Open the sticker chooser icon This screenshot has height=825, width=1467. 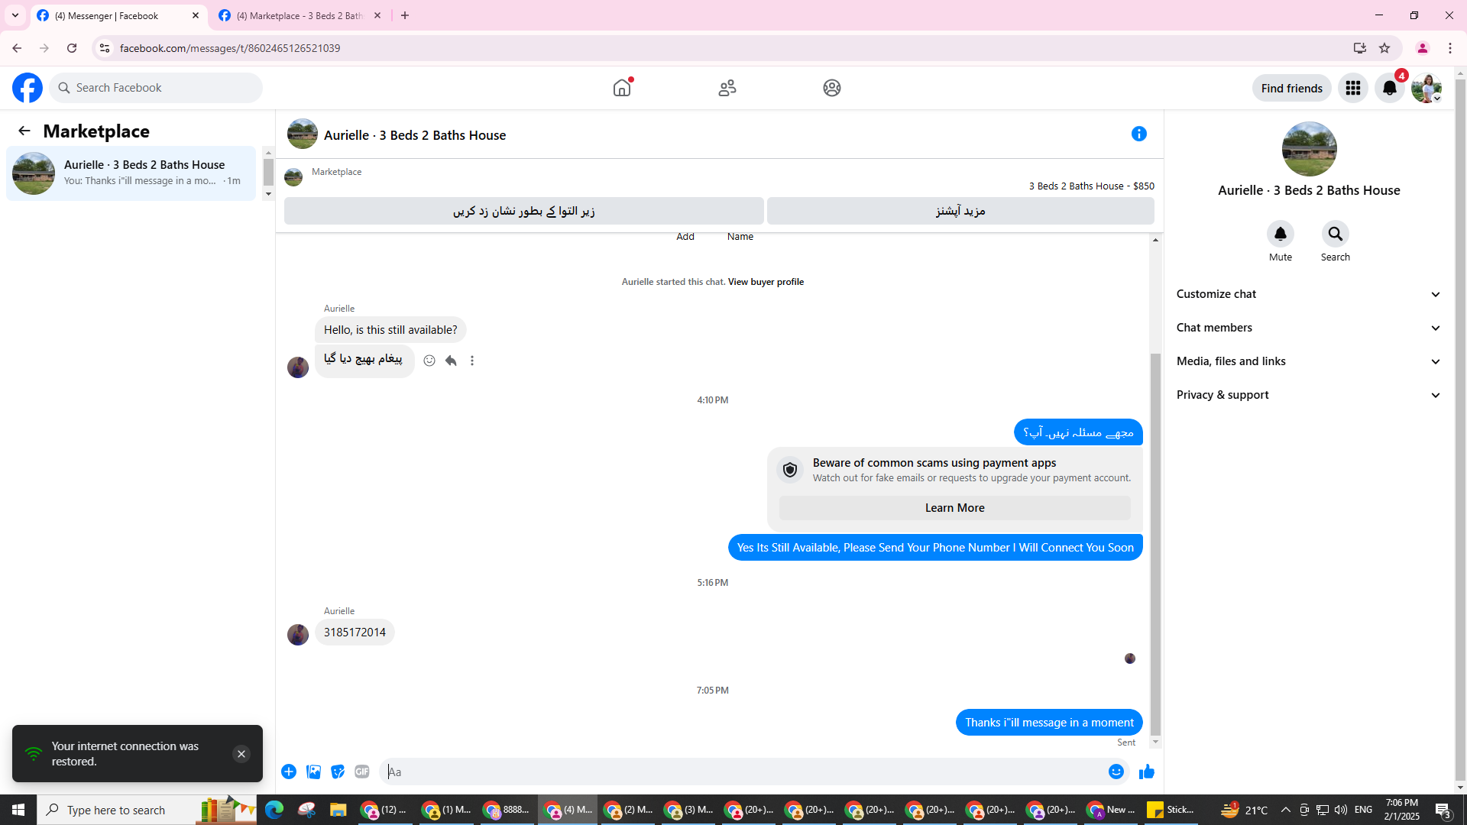pos(338,772)
